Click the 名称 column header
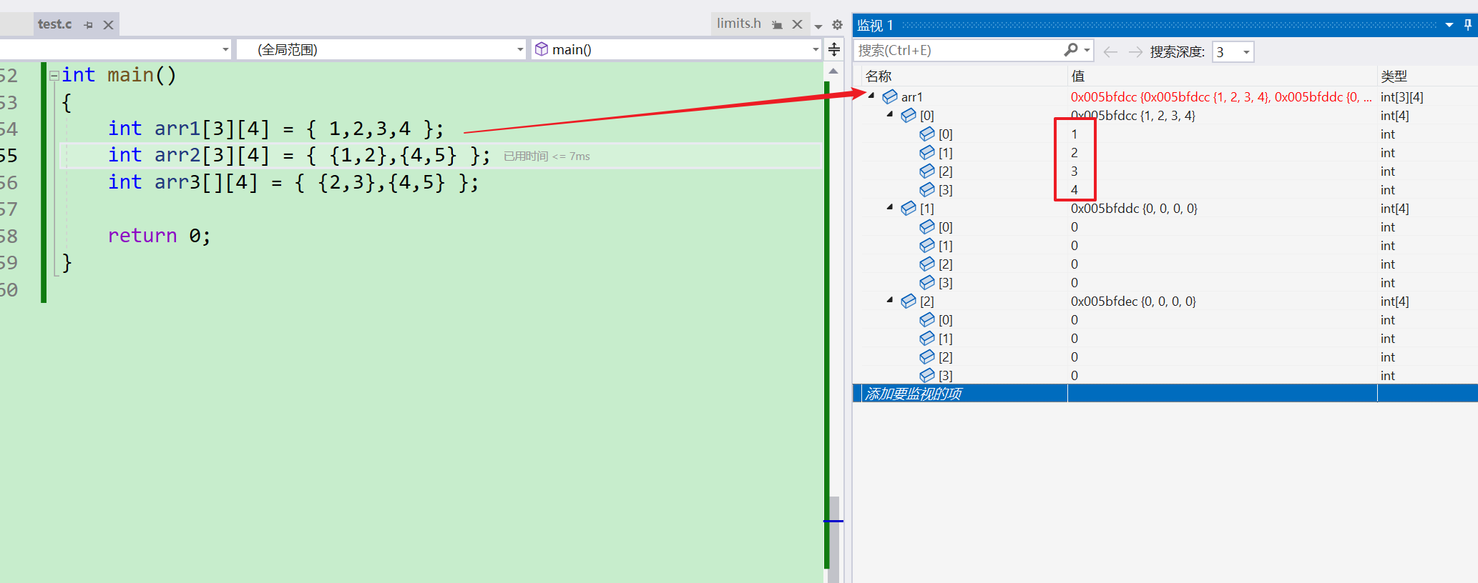The height and width of the screenshot is (583, 1478). tap(879, 76)
